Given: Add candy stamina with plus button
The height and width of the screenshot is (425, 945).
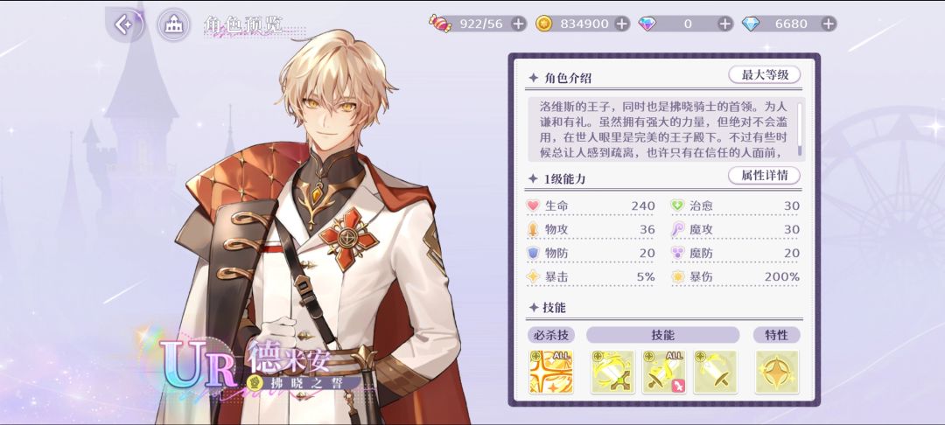Looking at the screenshot, I should [x=518, y=24].
